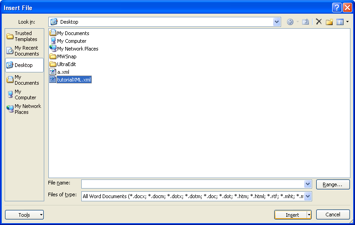Select the UltraEdit folder icon
355x225 pixels.
click(x=53, y=64)
